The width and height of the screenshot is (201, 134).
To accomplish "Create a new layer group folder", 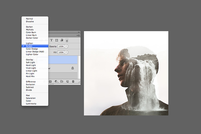I will [62, 81].
